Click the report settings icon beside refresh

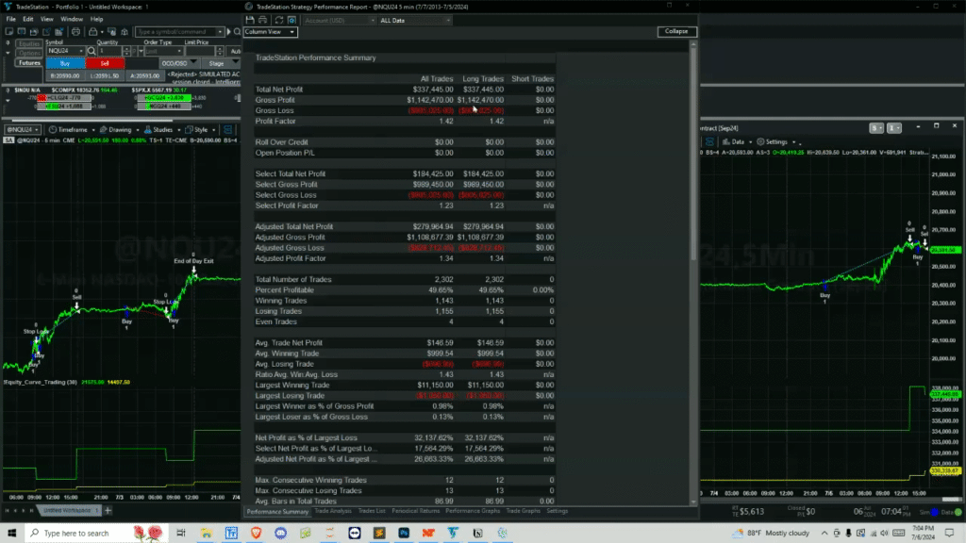[x=292, y=21]
